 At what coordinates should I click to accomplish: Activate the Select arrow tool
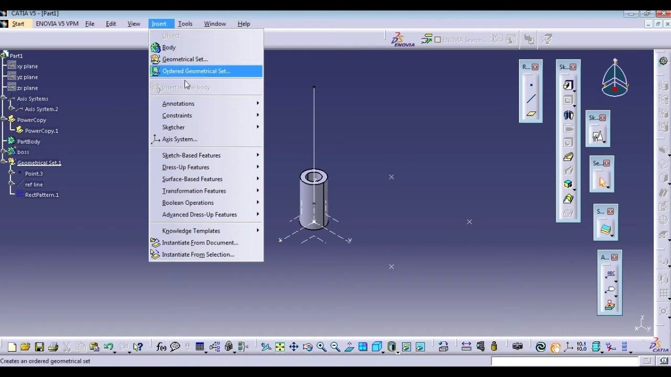pos(602,182)
